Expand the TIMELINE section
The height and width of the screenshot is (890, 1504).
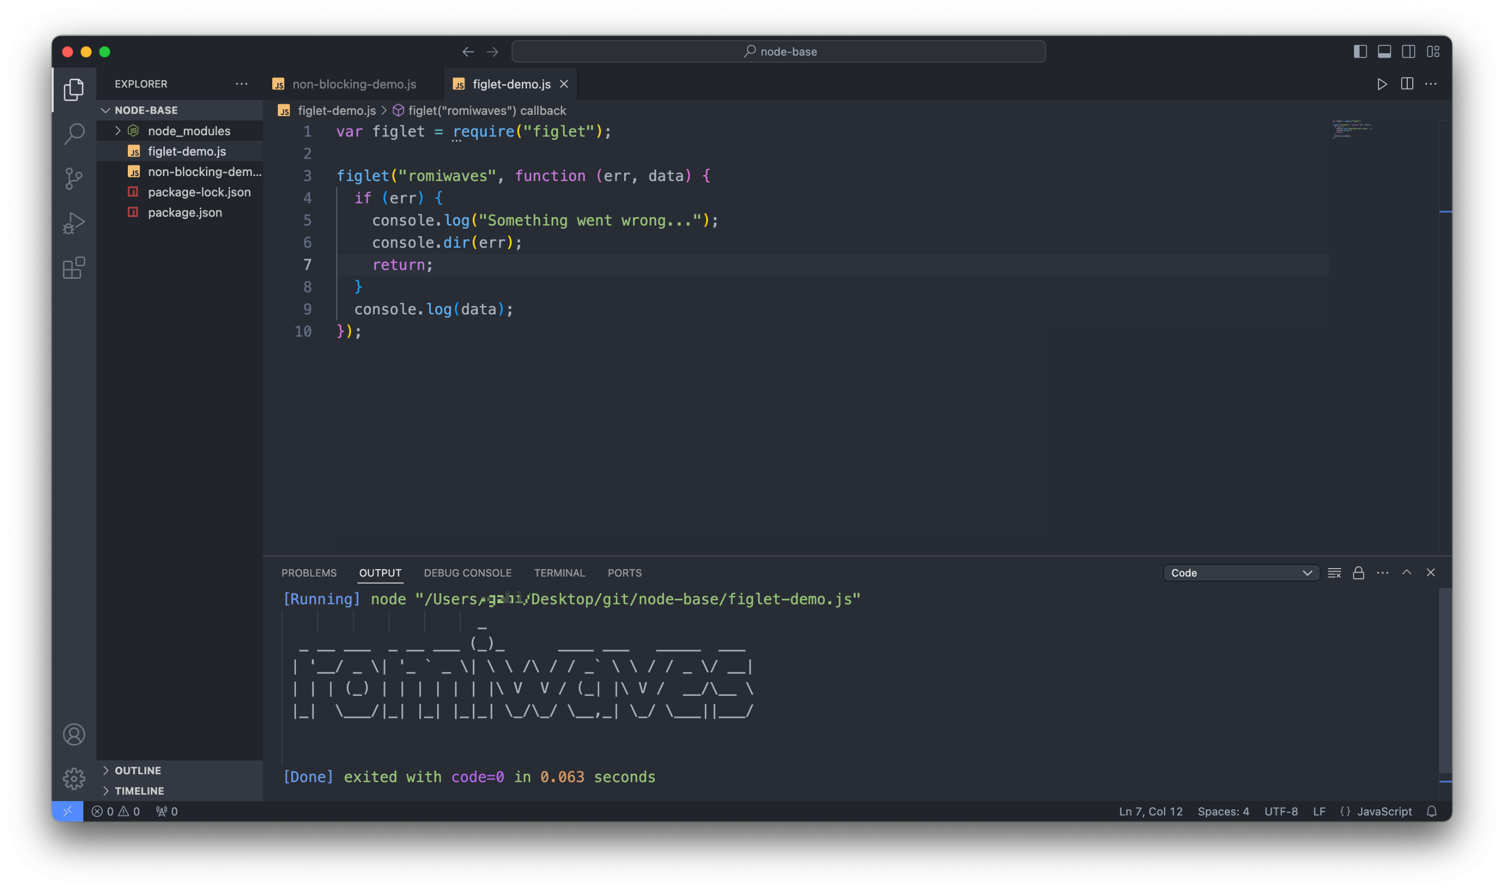180,790
